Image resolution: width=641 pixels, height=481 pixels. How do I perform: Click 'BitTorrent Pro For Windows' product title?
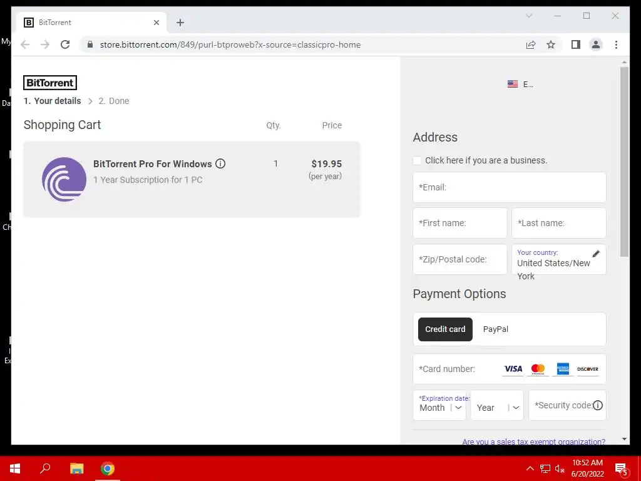coord(153,164)
